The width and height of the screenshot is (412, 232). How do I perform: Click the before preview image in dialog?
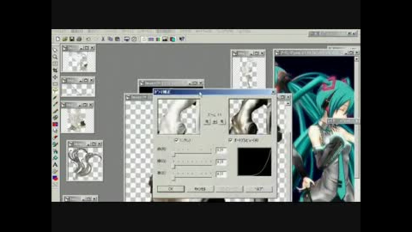[x=179, y=117]
